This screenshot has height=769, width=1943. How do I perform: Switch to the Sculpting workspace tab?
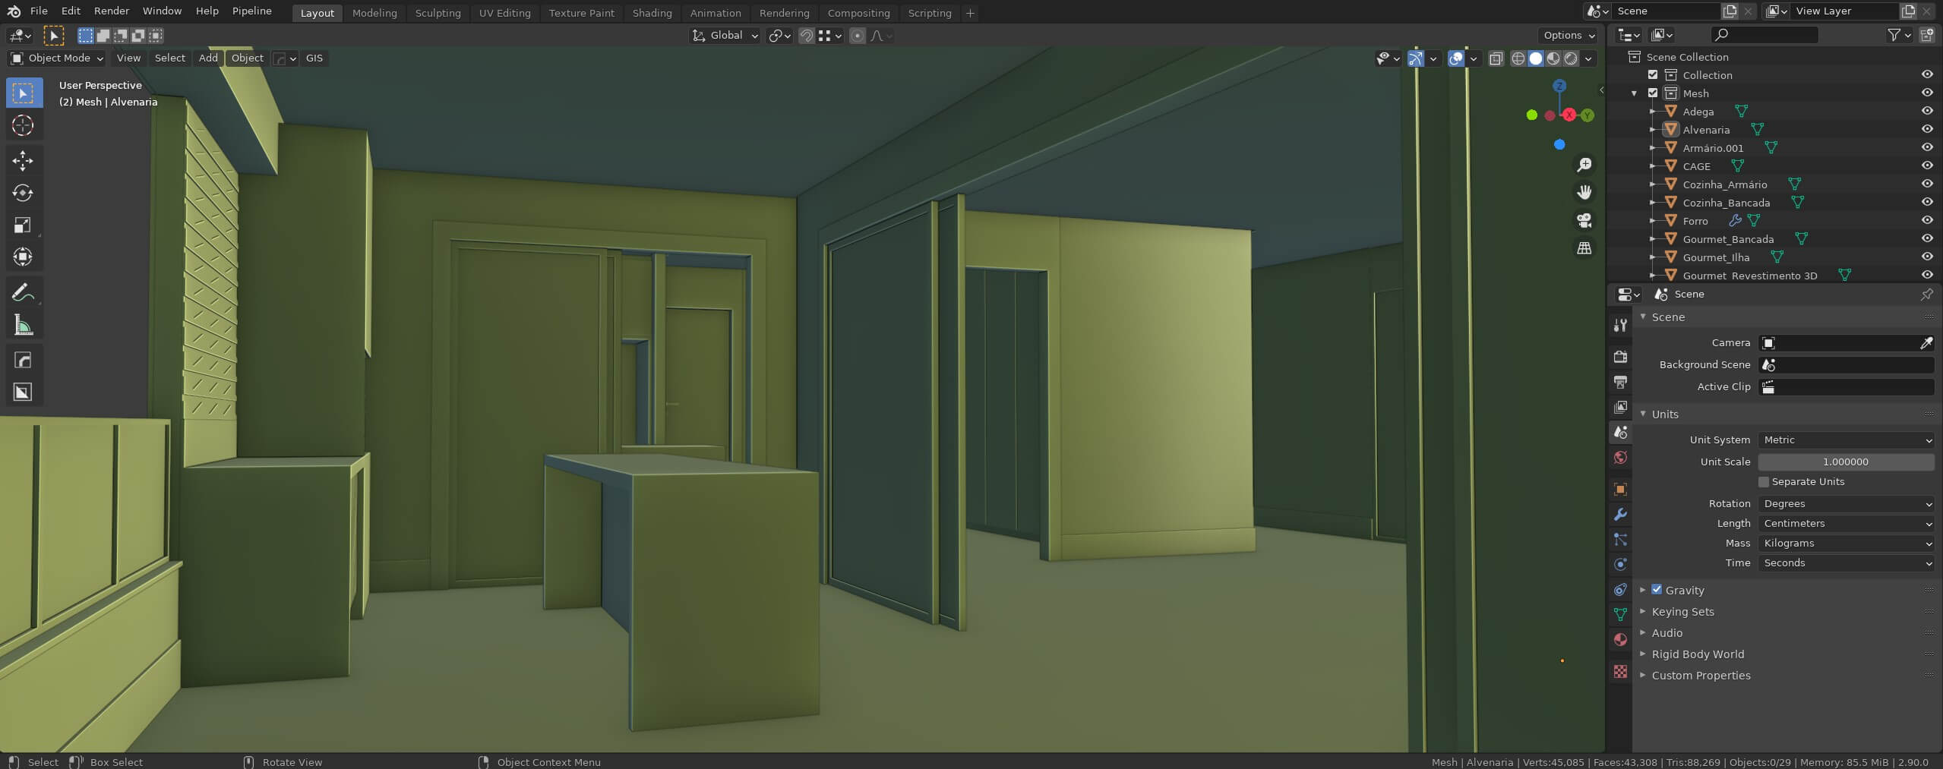point(438,14)
